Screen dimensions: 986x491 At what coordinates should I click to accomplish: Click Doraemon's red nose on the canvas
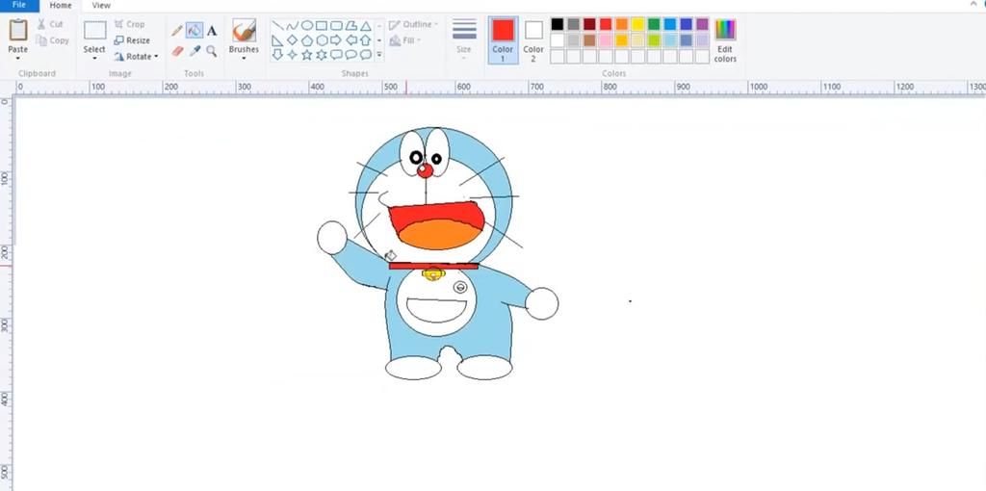(x=426, y=170)
